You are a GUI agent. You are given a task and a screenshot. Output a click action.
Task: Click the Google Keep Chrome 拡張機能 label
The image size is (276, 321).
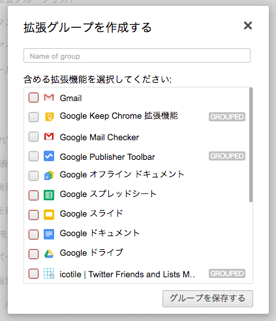point(119,116)
